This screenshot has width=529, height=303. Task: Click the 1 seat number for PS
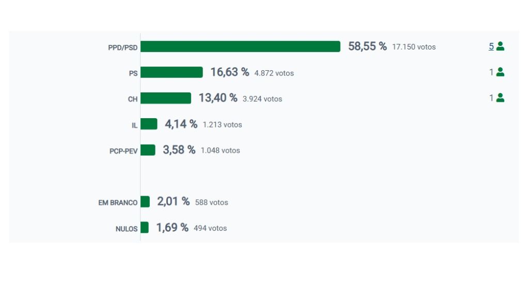[491, 72]
